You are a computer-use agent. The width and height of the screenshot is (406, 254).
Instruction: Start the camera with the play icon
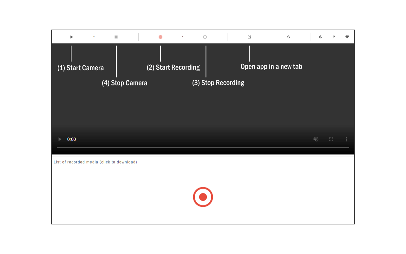pos(72,37)
